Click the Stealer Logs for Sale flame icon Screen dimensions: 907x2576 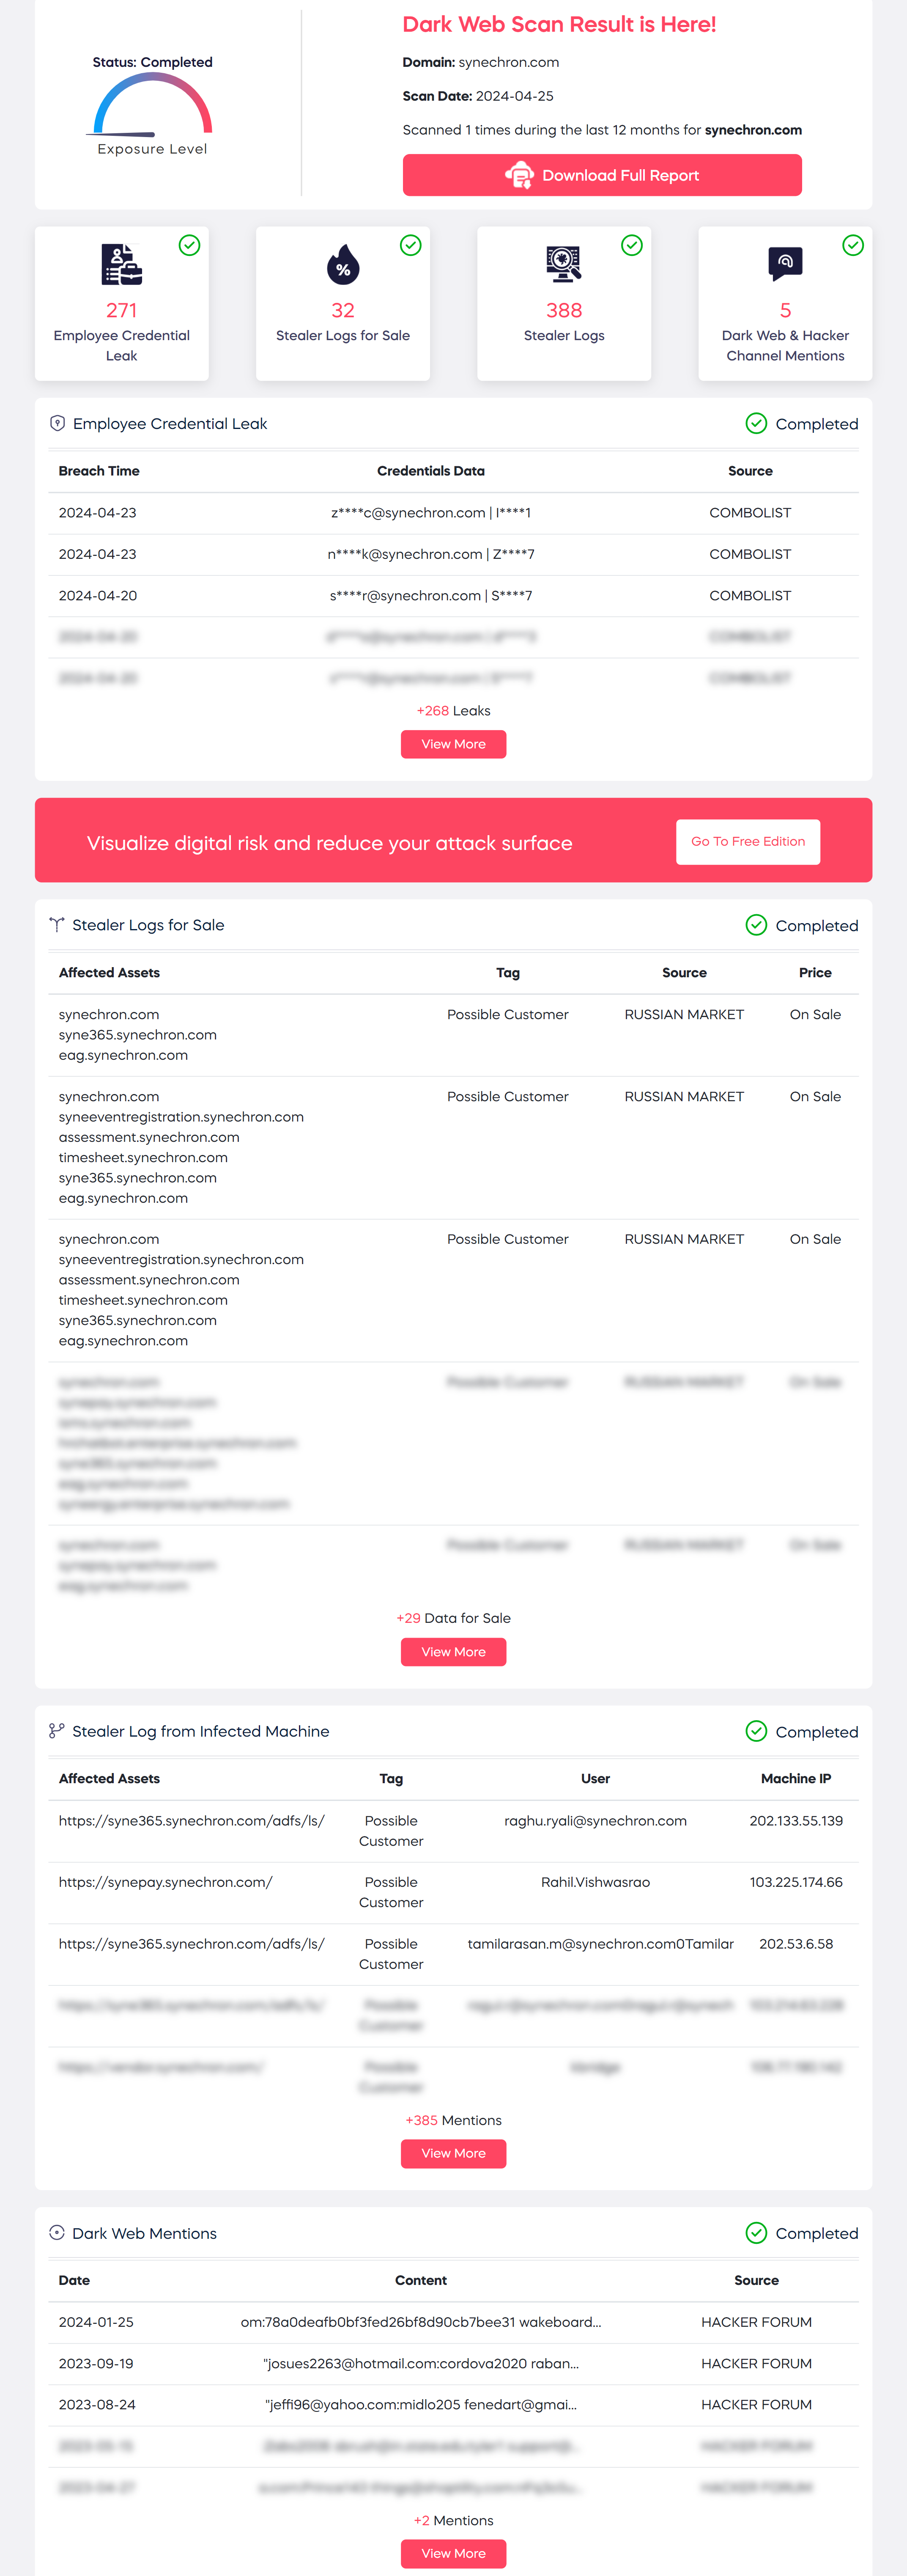[x=343, y=264]
